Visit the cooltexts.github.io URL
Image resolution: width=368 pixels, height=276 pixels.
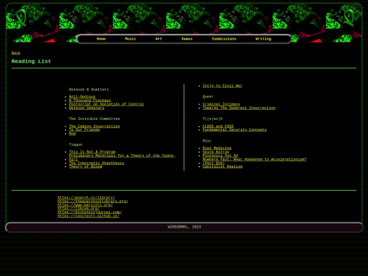(88, 216)
